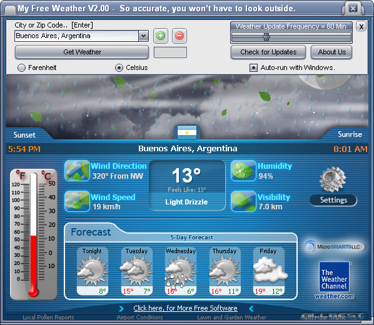Open the About Us button

point(331,52)
